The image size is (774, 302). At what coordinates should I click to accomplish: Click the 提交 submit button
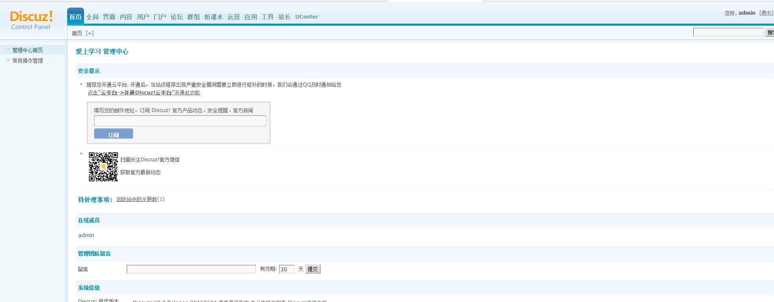[x=313, y=269]
